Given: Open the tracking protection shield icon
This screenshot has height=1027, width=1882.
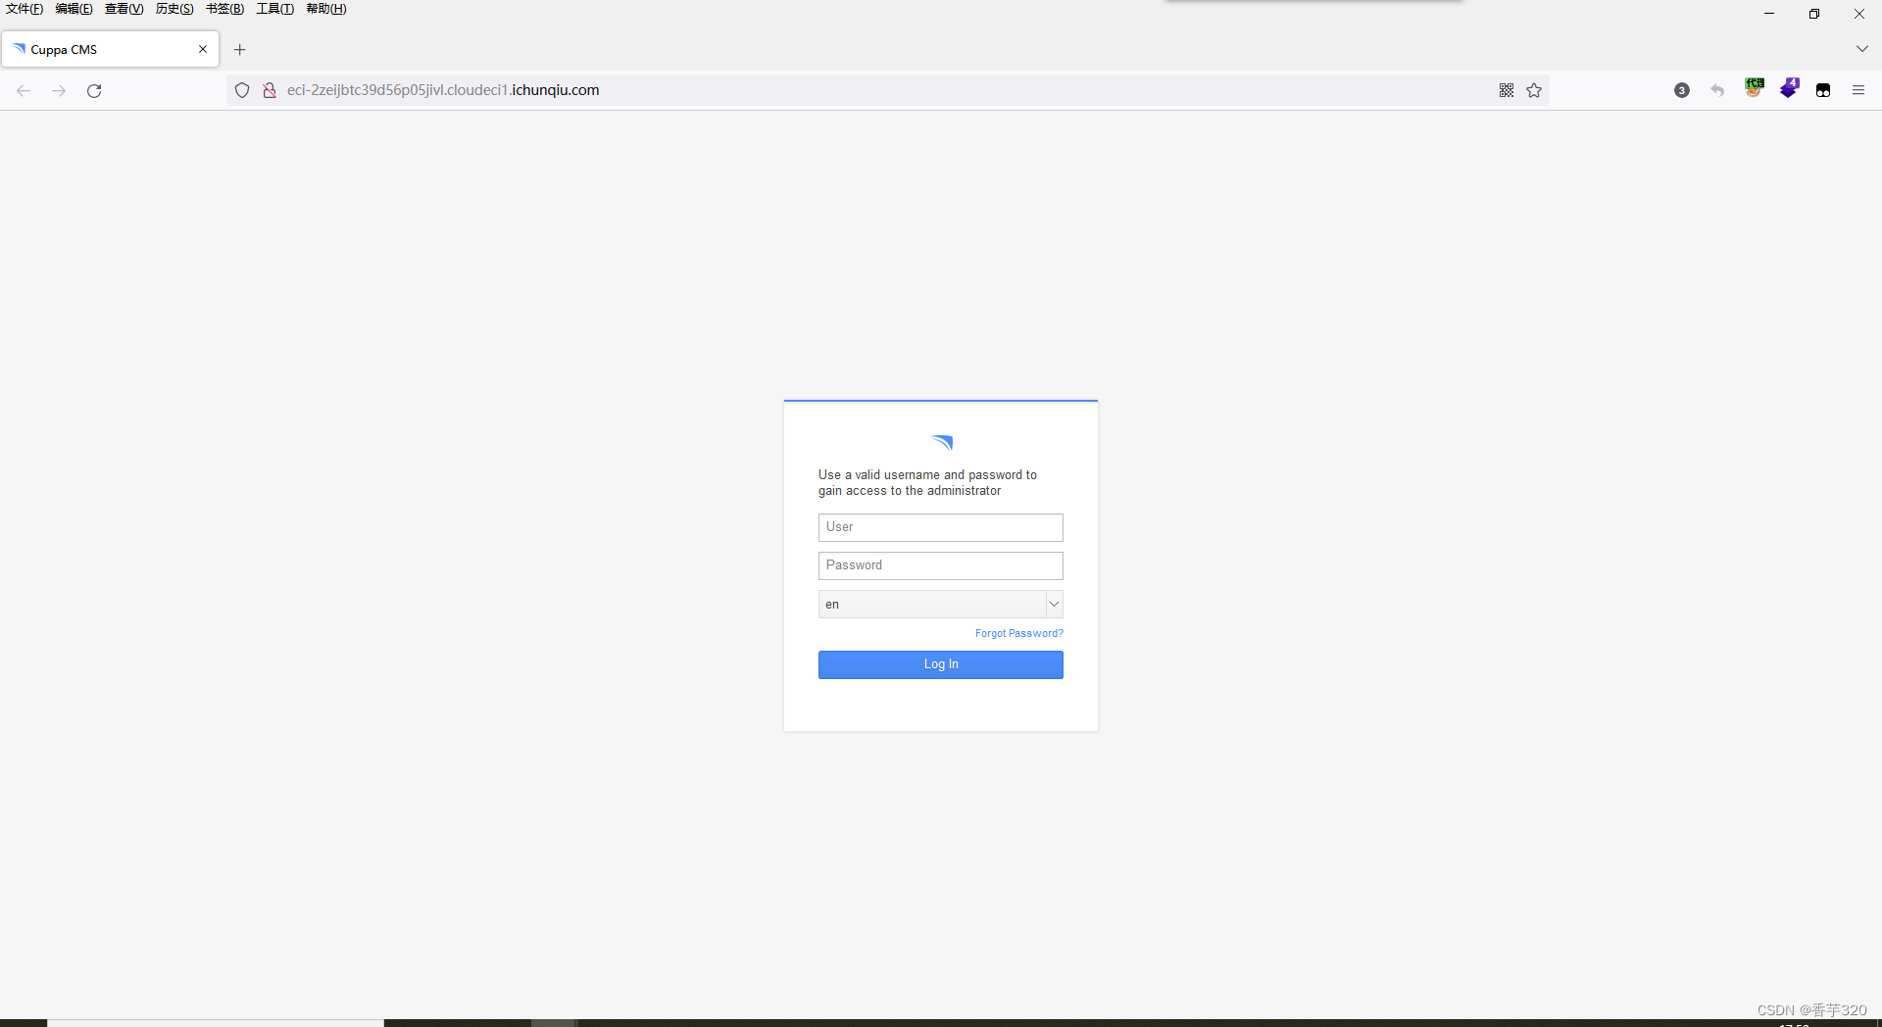Looking at the screenshot, I should (242, 90).
